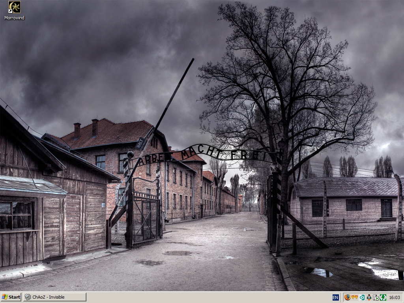
Task: Open the teal square tray icon
Action: [361, 297]
